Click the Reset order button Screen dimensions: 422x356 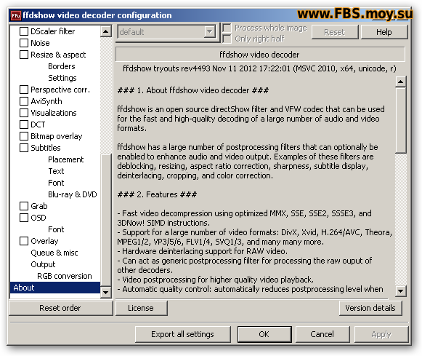[60, 308]
